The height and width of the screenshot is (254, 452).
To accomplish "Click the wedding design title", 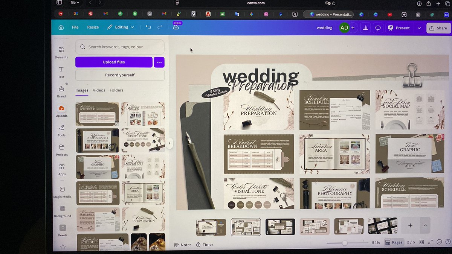I will pos(324,27).
